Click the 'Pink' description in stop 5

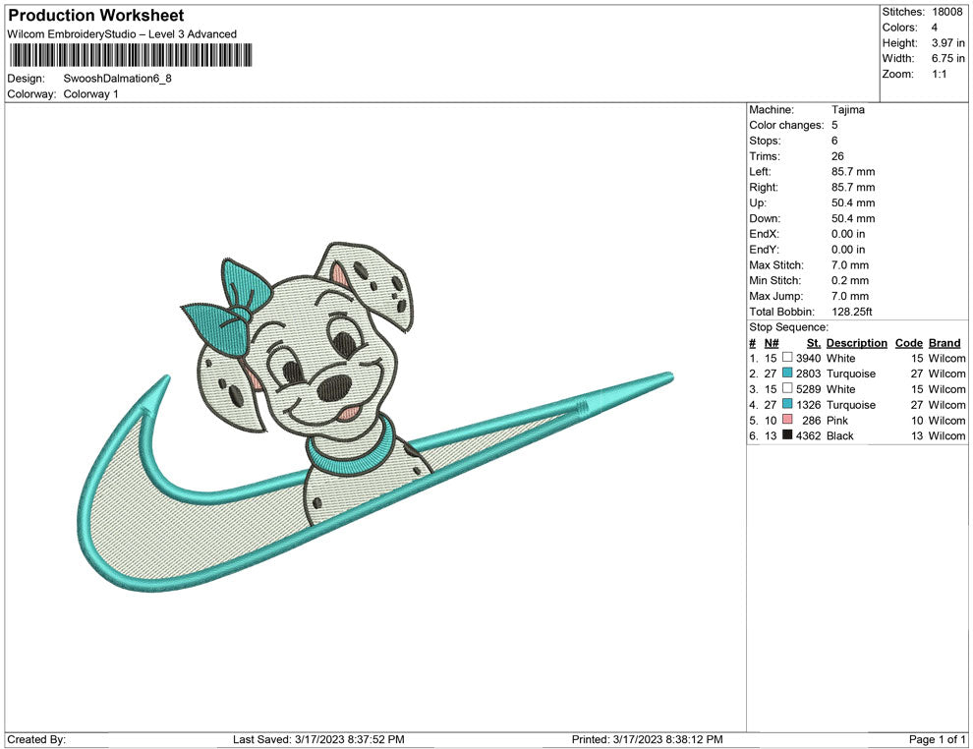(836, 420)
